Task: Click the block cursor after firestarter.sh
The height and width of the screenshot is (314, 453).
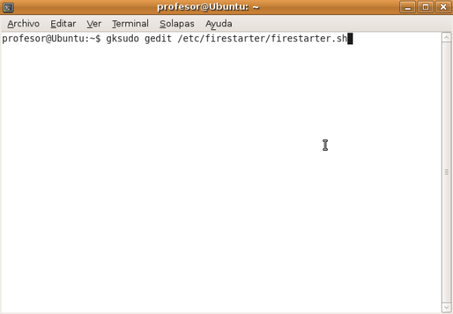Action: point(350,38)
